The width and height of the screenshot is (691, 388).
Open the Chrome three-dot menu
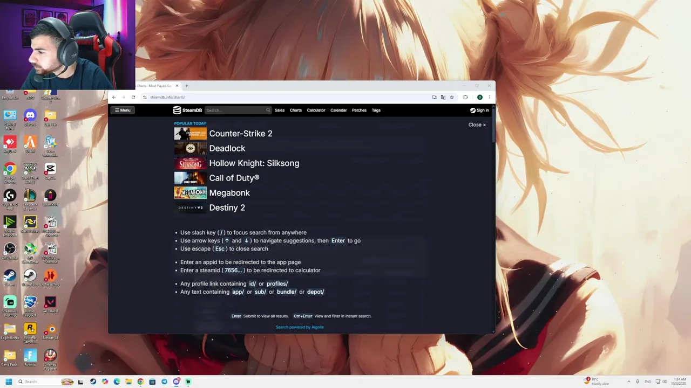pos(490,97)
